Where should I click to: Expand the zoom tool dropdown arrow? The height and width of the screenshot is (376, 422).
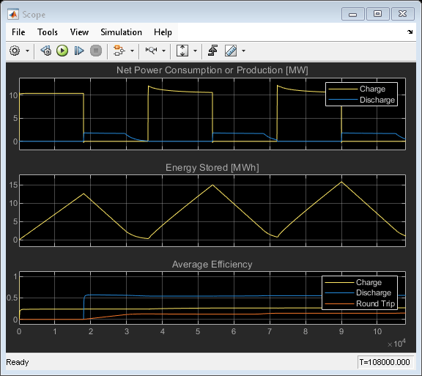(163, 51)
